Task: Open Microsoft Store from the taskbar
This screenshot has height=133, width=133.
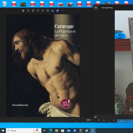Action: click(63, 131)
